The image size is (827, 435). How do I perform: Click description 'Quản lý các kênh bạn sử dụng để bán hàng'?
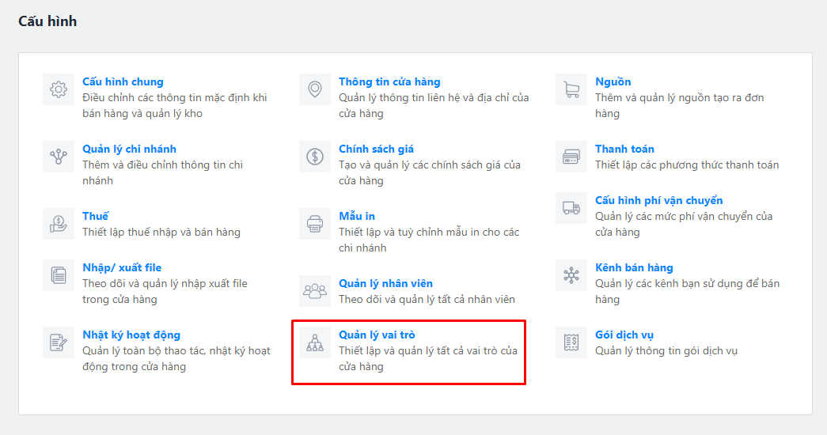click(x=687, y=291)
